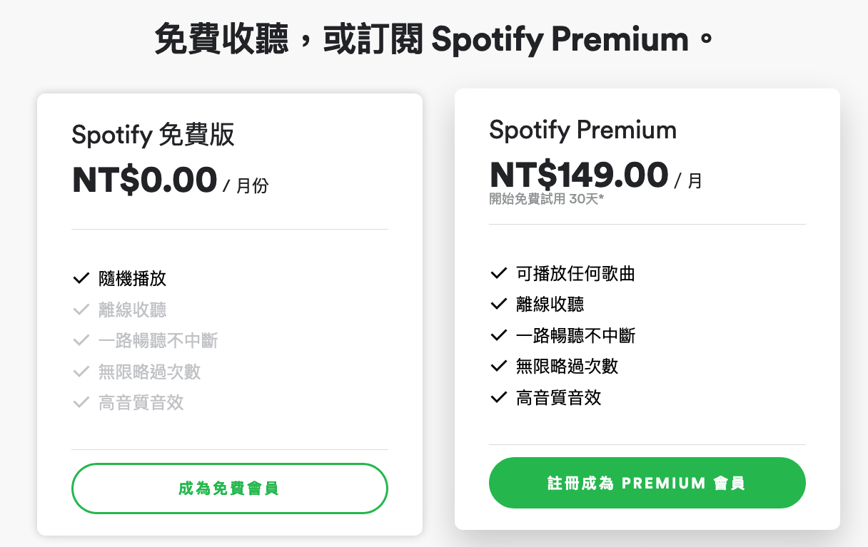Click the 註冊成為 PREMIUM 會員 button
The height and width of the screenshot is (547, 868).
point(647,483)
